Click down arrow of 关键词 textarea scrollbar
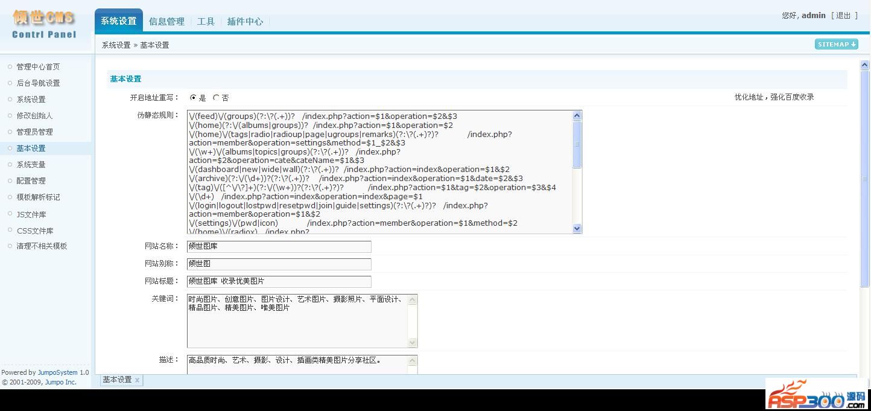This screenshot has height=411, width=871. [413, 343]
